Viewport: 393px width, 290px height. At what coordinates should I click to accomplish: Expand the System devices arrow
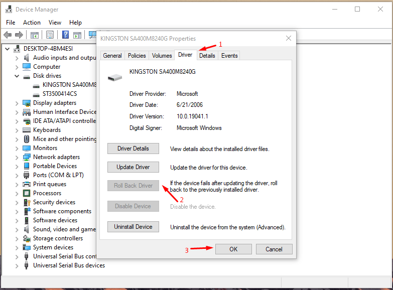(17, 248)
